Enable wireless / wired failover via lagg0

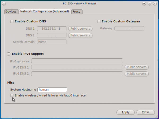(12, 95)
